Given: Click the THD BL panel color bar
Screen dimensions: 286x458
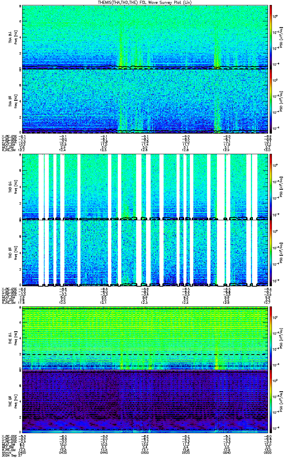Looking at the screenshot, I should (270, 187).
